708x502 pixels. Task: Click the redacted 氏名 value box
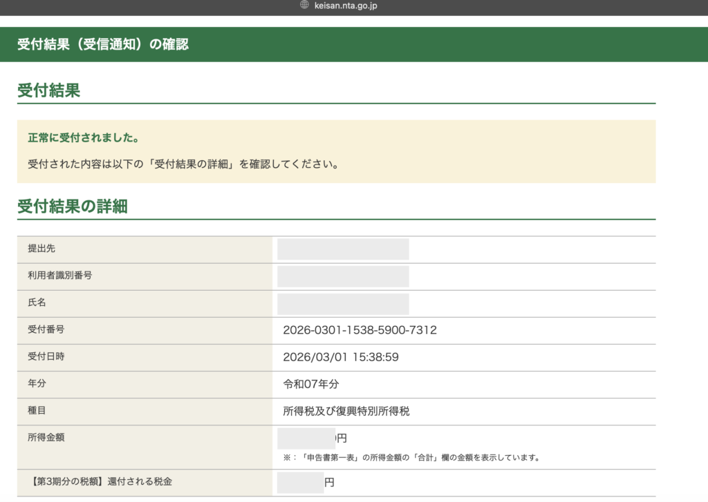point(343,304)
